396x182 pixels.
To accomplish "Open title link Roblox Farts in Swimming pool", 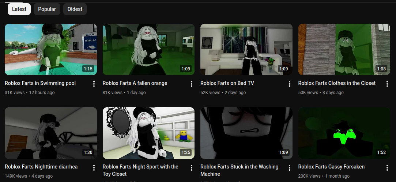I will 40,83.
